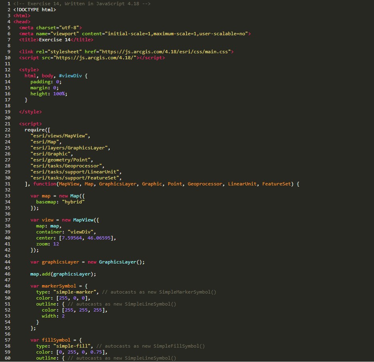Click the map.add(graphicsLayer) statement
Screen dimensions: 374x362
click(63, 274)
